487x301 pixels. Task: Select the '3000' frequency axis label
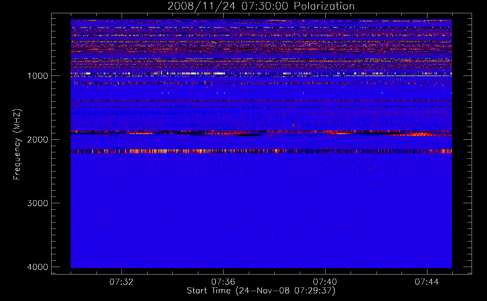(x=38, y=203)
